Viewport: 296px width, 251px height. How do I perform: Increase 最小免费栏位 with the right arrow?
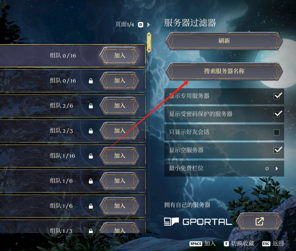coord(277,169)
